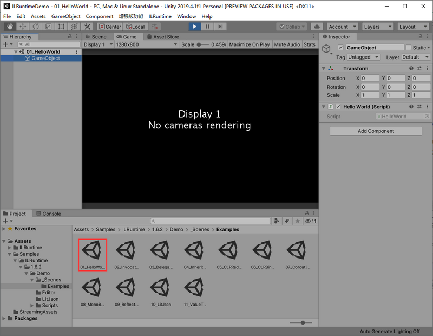Toggle GameObject active checkbox
Screen dimensions: 433x336
pyautogui.click(x=340, y=48)
